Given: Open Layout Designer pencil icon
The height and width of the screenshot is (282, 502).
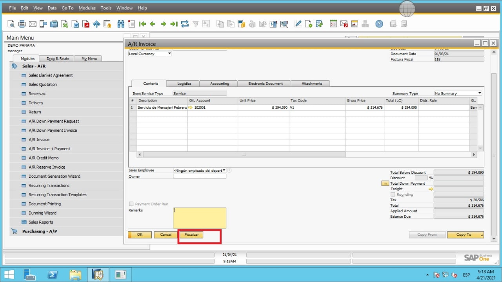Looking at the screenshot, I should tap(298, 24).
